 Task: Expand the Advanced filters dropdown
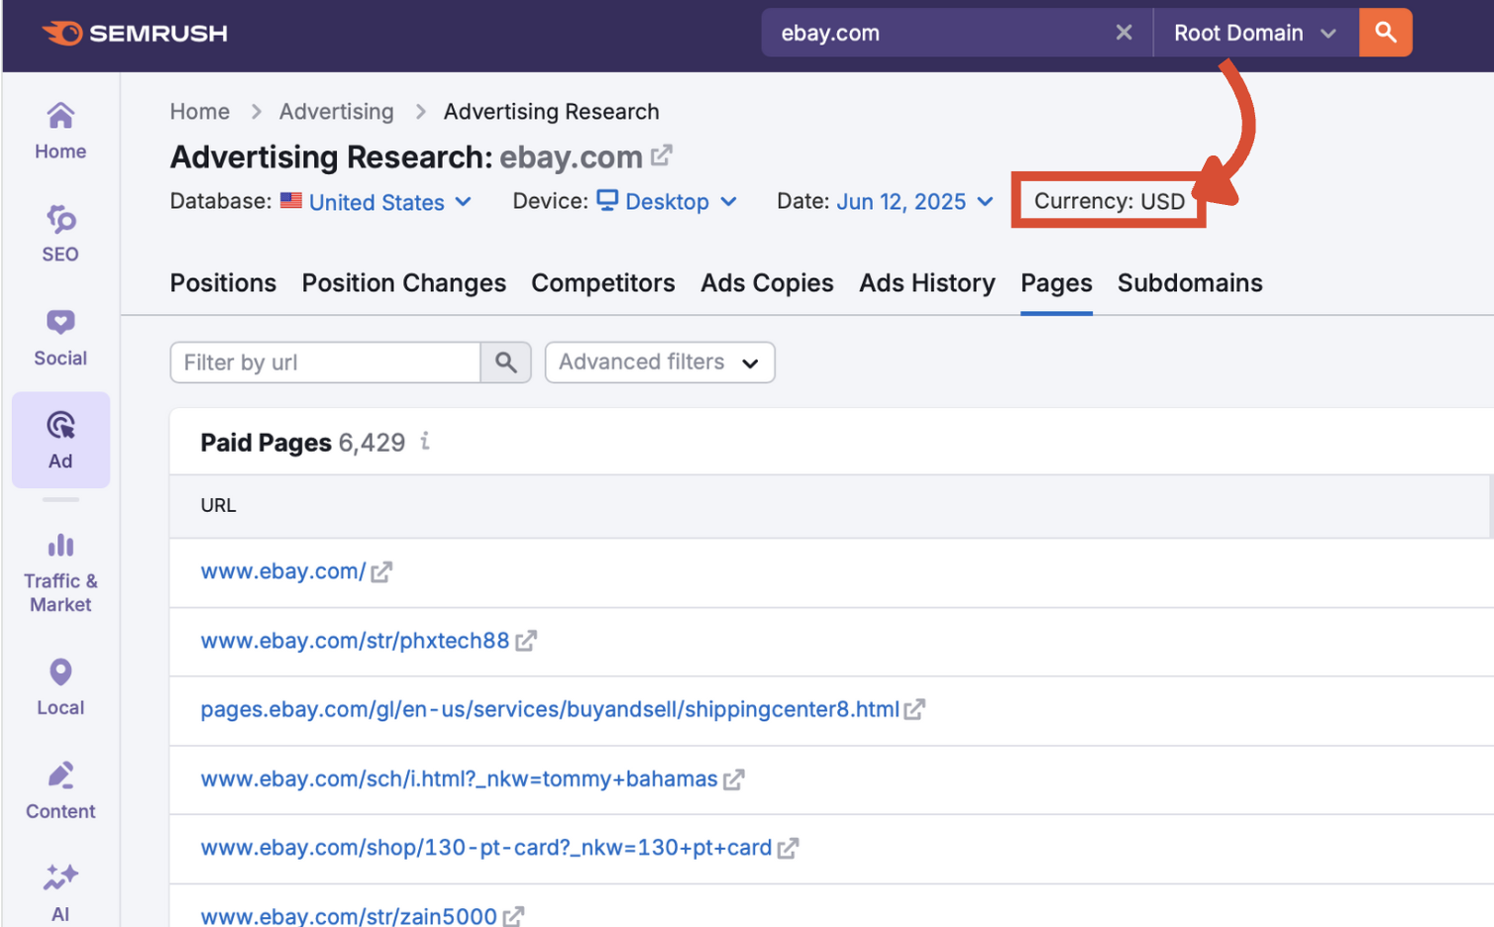[x=659, y=362]
